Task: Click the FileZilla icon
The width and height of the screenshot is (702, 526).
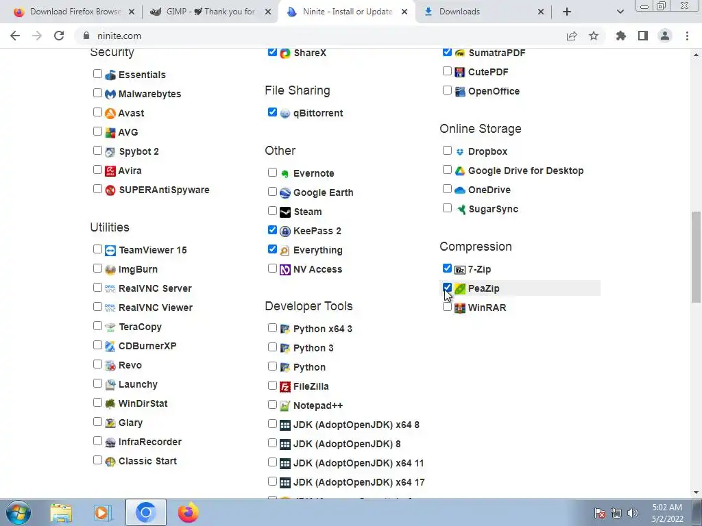Action: [285, 386]
